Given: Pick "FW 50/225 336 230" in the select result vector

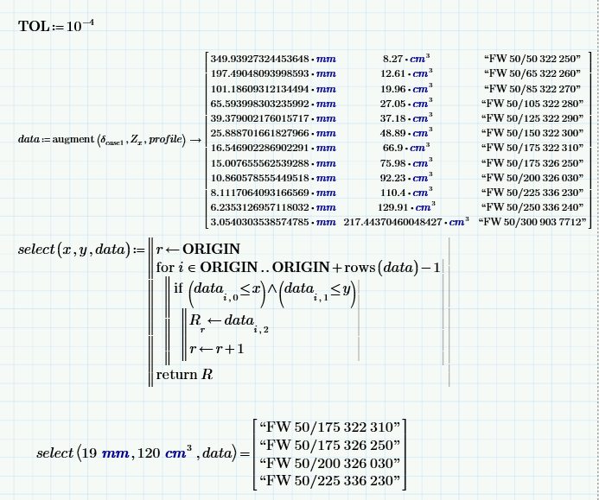Looking at the screenshot, I should [329, 480].
